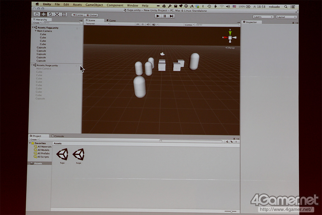Switch to the Console tab
Viewport: 322px width, 215px height.
point(58,136)
